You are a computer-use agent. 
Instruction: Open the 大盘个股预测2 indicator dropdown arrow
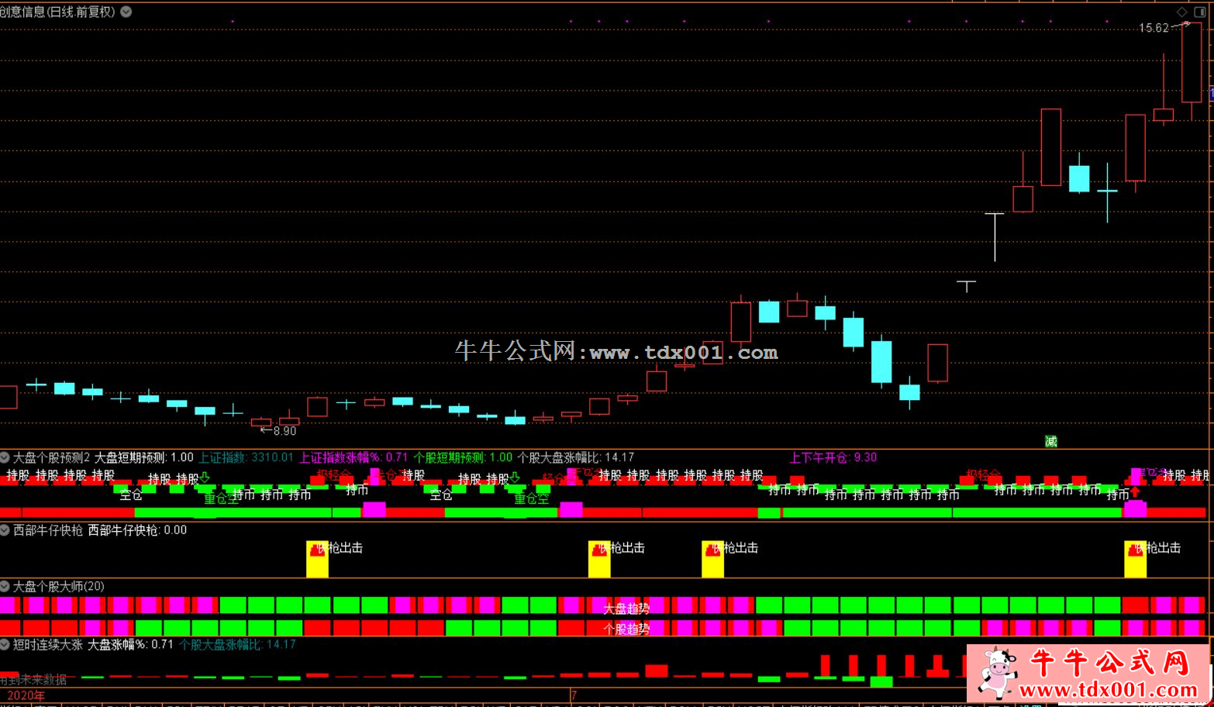tap(5, 457)
